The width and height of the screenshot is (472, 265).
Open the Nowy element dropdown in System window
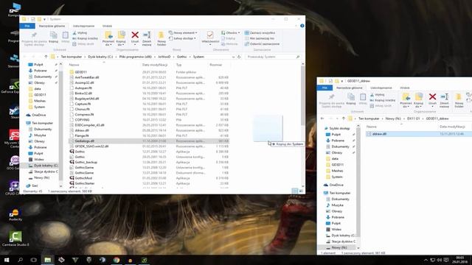point(183,32)
